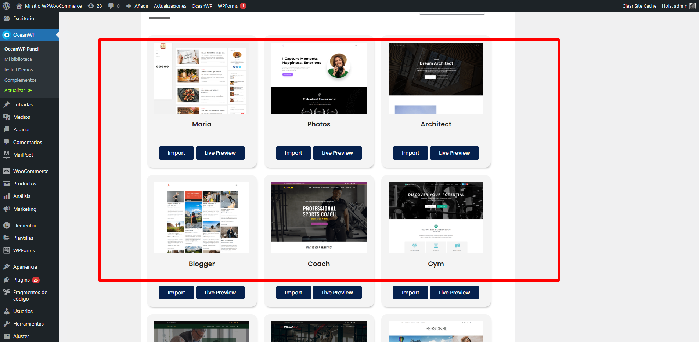
Task: Open Usuarios menu
Action: tap(29, 311)
